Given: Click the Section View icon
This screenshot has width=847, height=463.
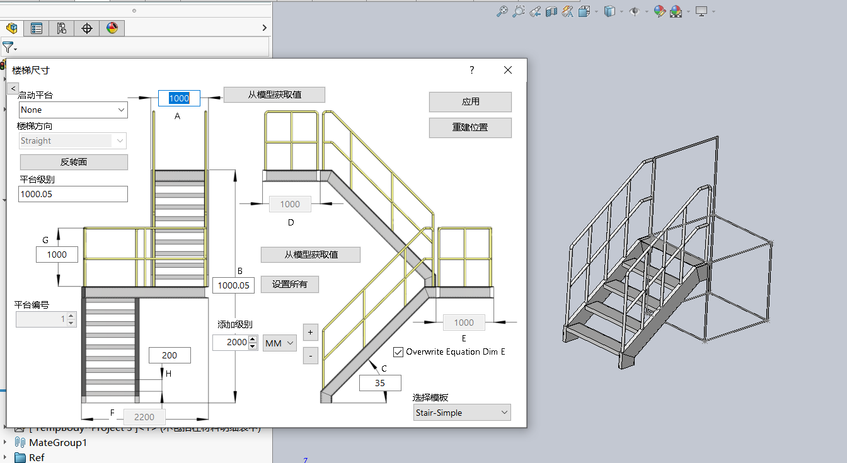Looking at the screenshot, I should 551,11.
